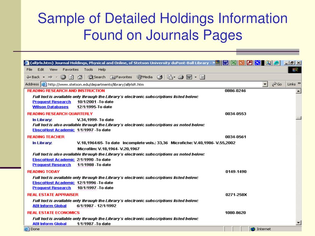Open the Search toolbar button
315x236 pixels.
[x=97, y=77]
